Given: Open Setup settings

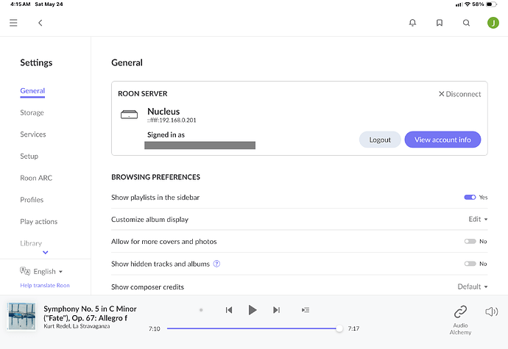Looking at the screenshot, I should [x=29, y=156].
